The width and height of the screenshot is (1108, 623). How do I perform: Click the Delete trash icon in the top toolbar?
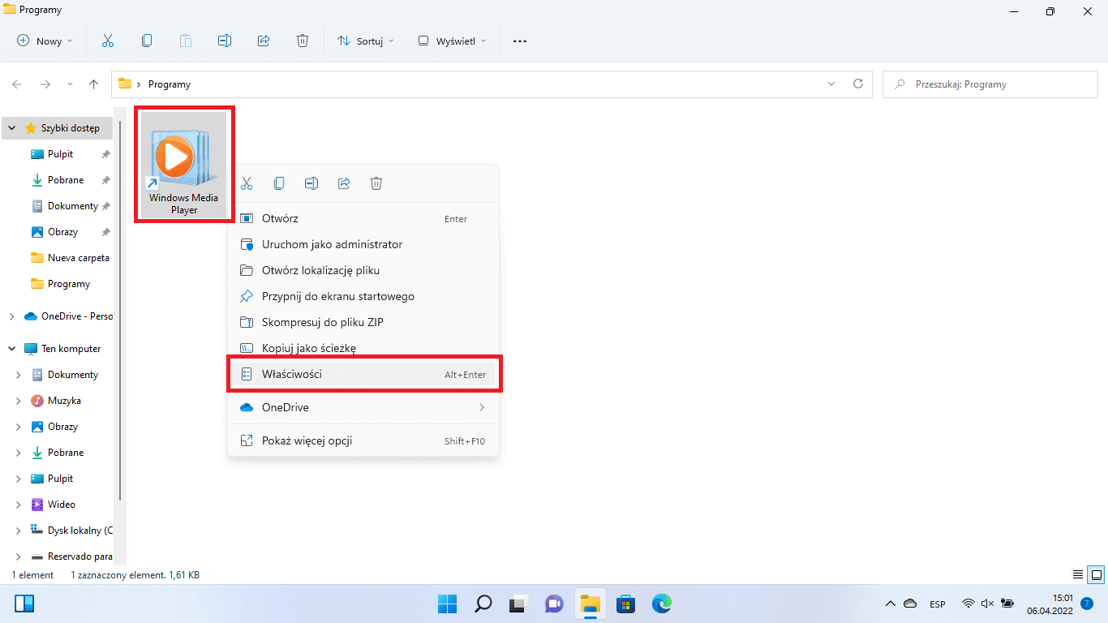303,41
